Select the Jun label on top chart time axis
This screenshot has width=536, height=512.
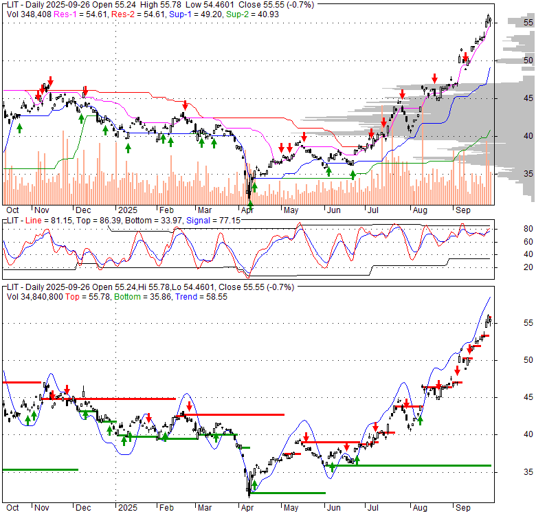[x=334, y=210]
